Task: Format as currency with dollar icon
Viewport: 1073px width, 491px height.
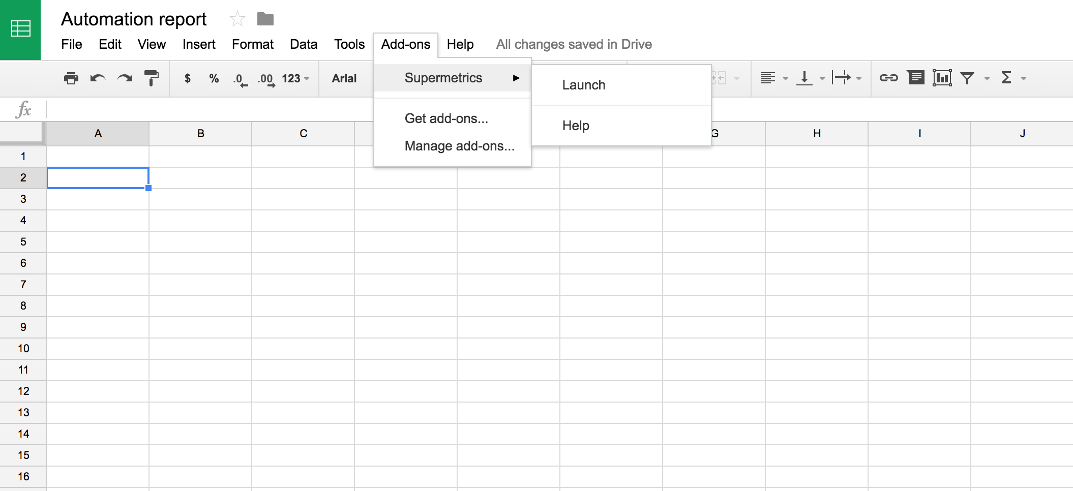Action: pyautogui.click(x=188, y=78)
